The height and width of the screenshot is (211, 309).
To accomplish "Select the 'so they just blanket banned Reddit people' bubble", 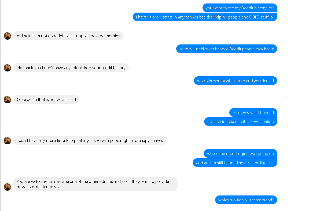I will tap(227, 49).
